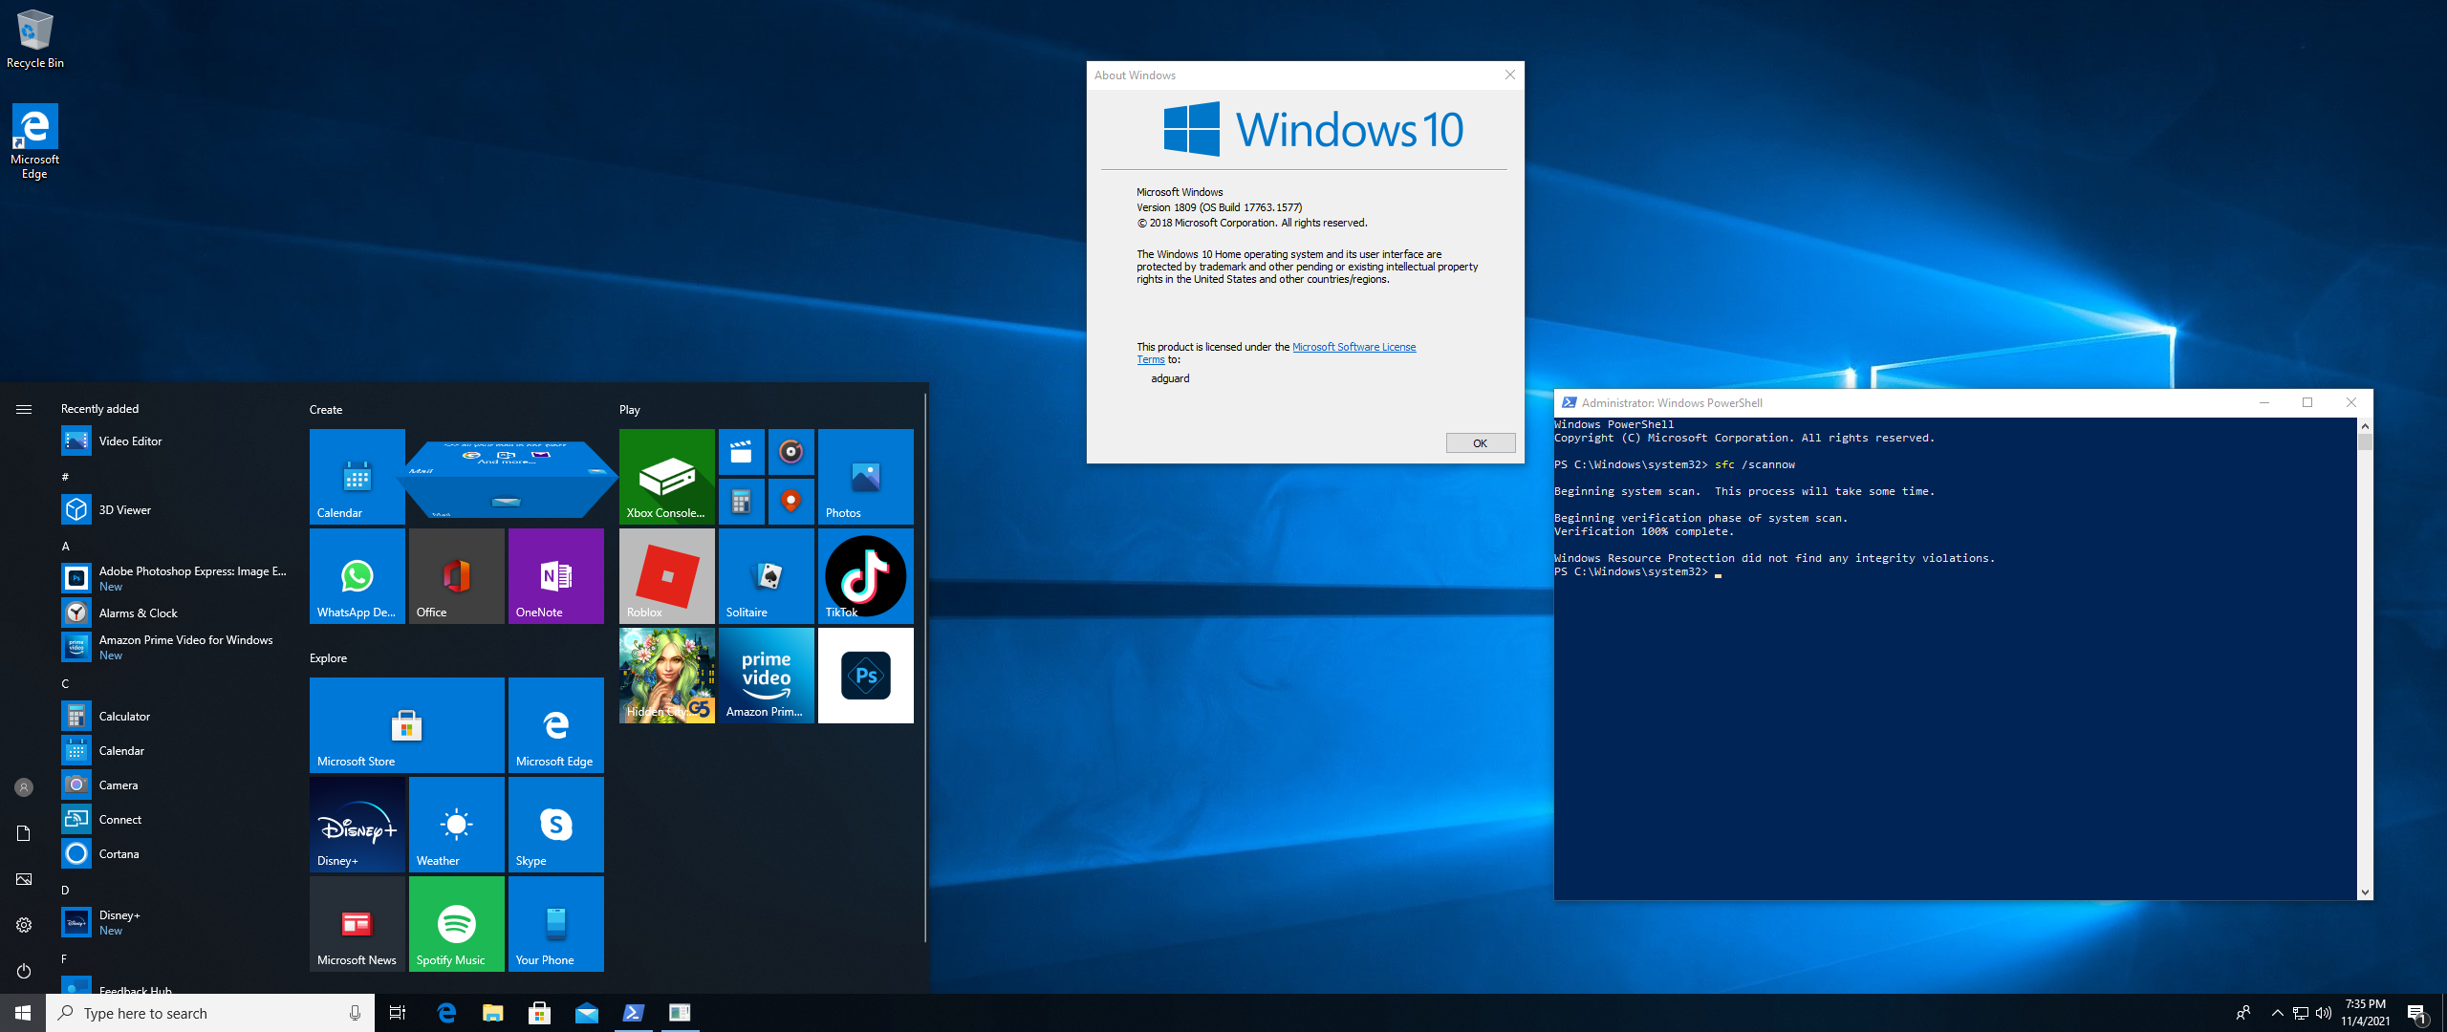Open Action Center notifications icon
The image size is (2447, 1032).
(2416, 1013)
